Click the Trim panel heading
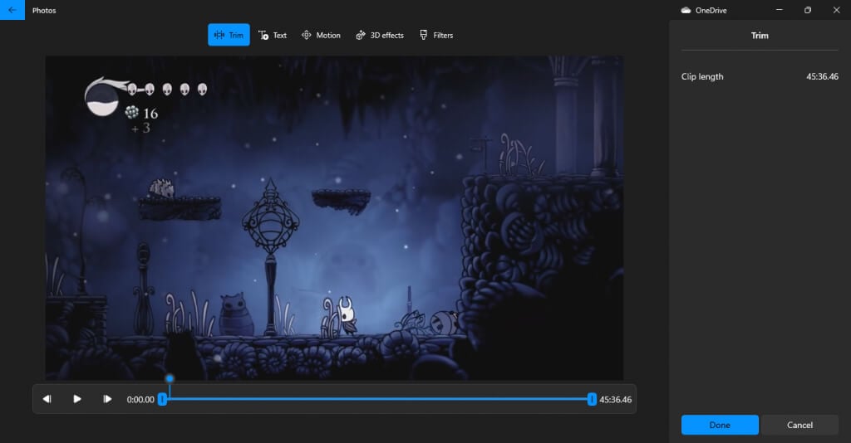 [760, 36]
